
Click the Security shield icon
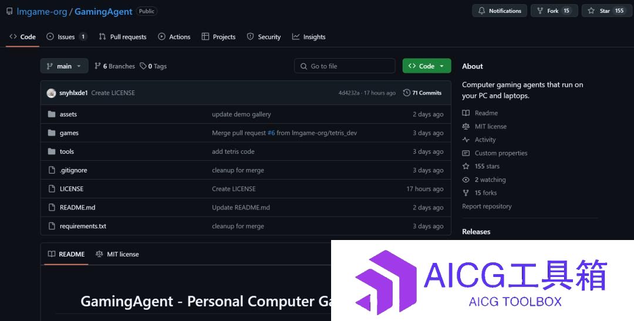pos(250,36)
